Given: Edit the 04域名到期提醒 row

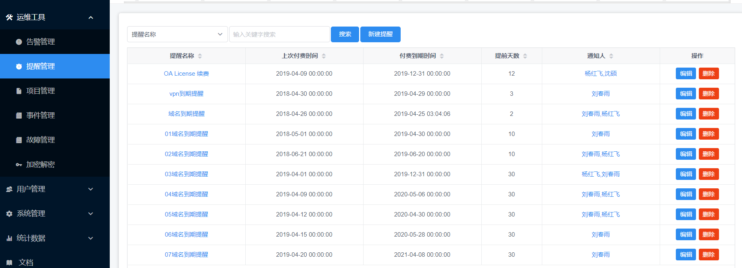Looking at the screenshot, I should 686,194.
